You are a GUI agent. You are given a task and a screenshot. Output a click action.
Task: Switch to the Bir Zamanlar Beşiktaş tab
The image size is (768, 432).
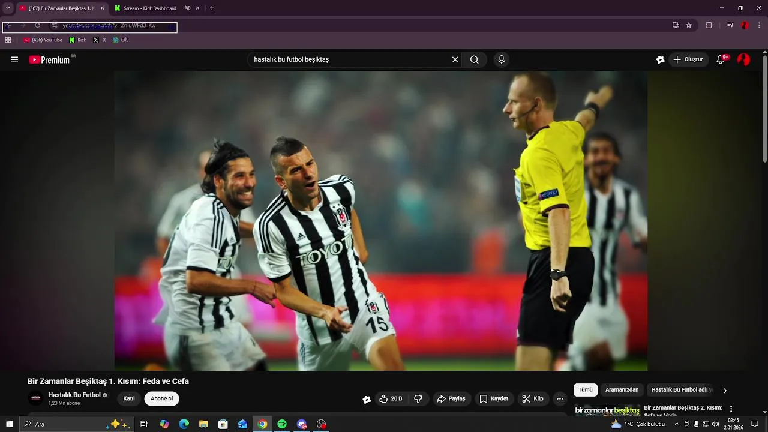(61, 8)
